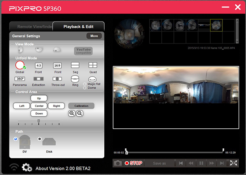246x175 pixels.
Task: Select the Disk path radio button
Action: (39, 139)
